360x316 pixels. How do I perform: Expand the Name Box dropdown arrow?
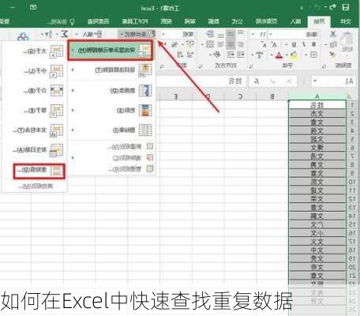click(315, 81)
